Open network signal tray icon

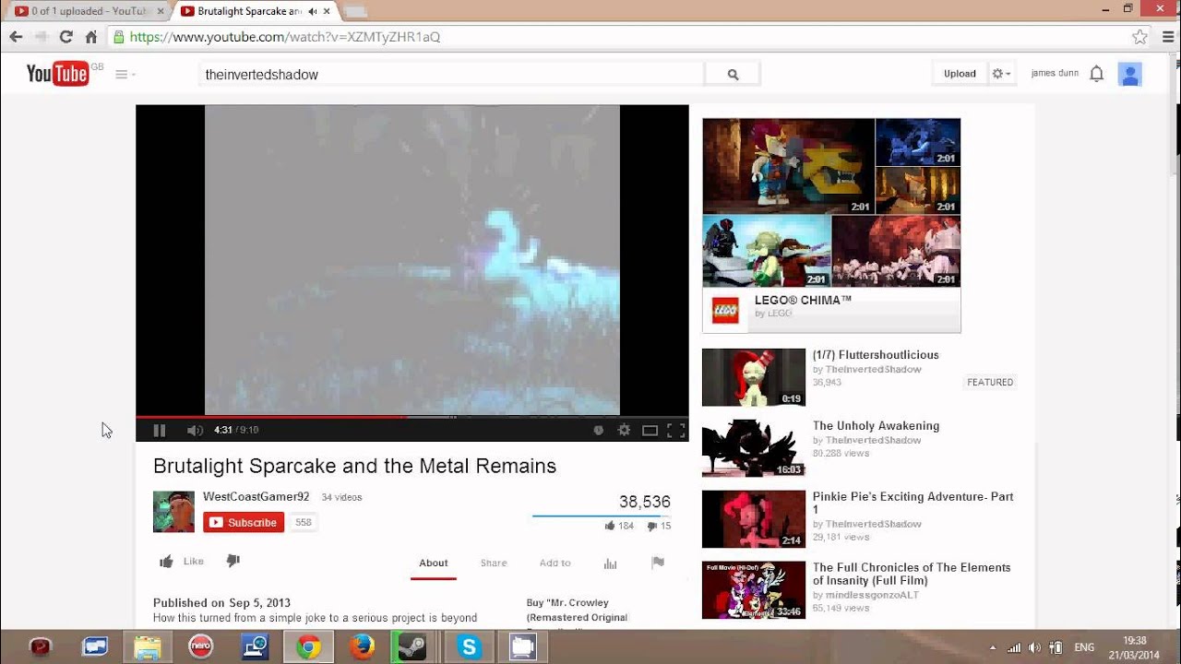point(1014,647)
